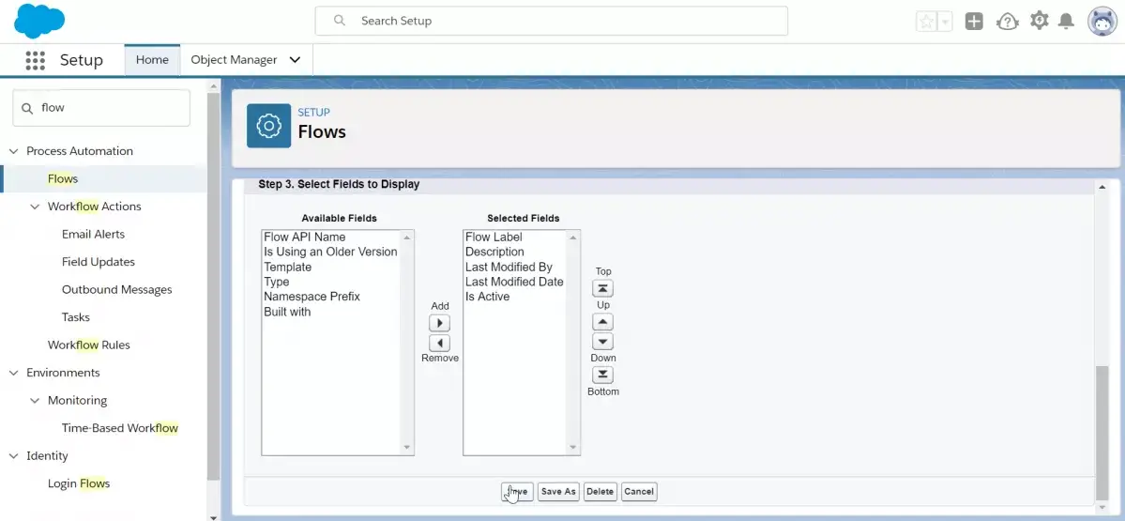Click the Quick Find box containing flow
Viewport: 1125px width, 521px height.
pos(101,108)
